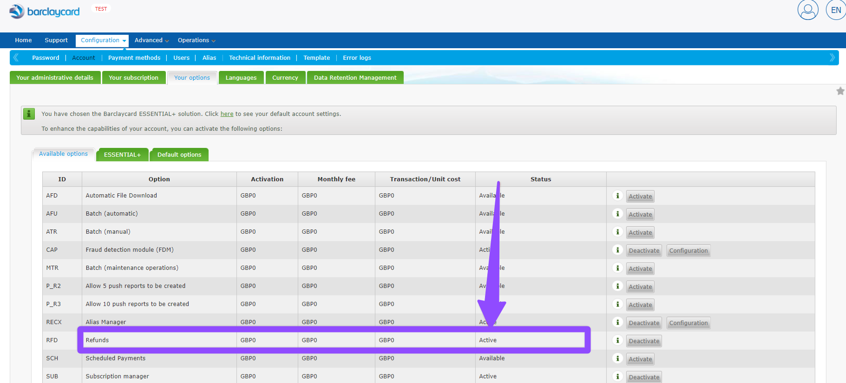Switch to Currency tab
The image size is (846, 383).
tap(285, 77)
